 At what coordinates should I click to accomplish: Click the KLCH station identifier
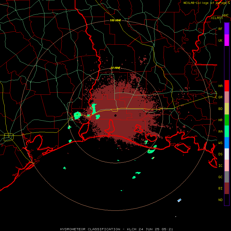tap(131, 229)
